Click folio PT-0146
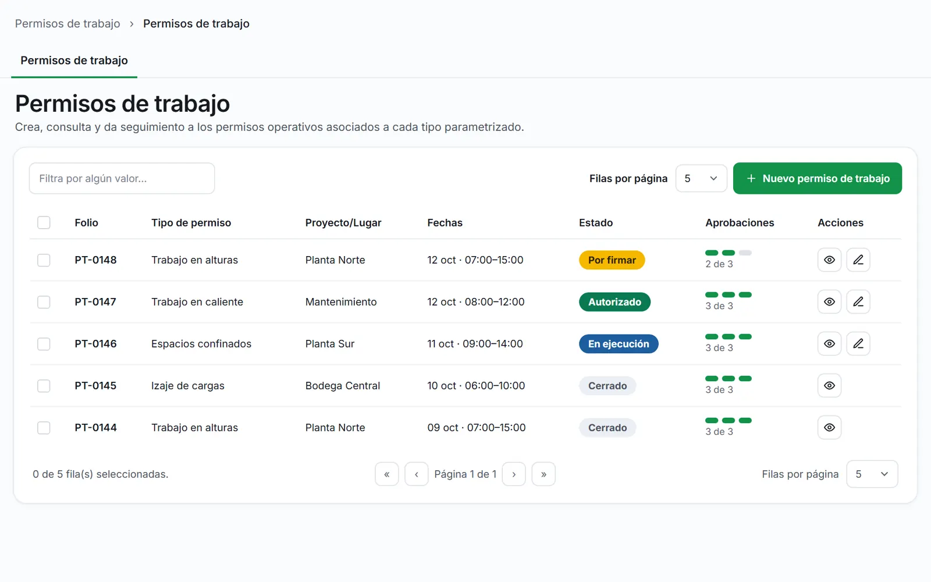Screen dimensions: 931x582 pos(95,344)
